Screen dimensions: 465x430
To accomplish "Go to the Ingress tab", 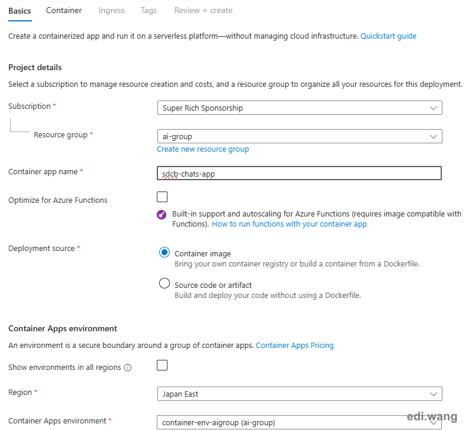I will point(112,10).
